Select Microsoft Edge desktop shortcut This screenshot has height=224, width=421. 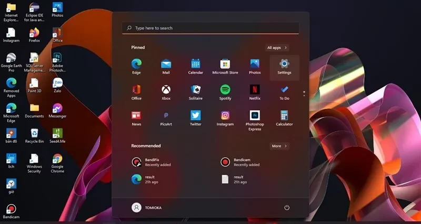(x=11, y=113)
